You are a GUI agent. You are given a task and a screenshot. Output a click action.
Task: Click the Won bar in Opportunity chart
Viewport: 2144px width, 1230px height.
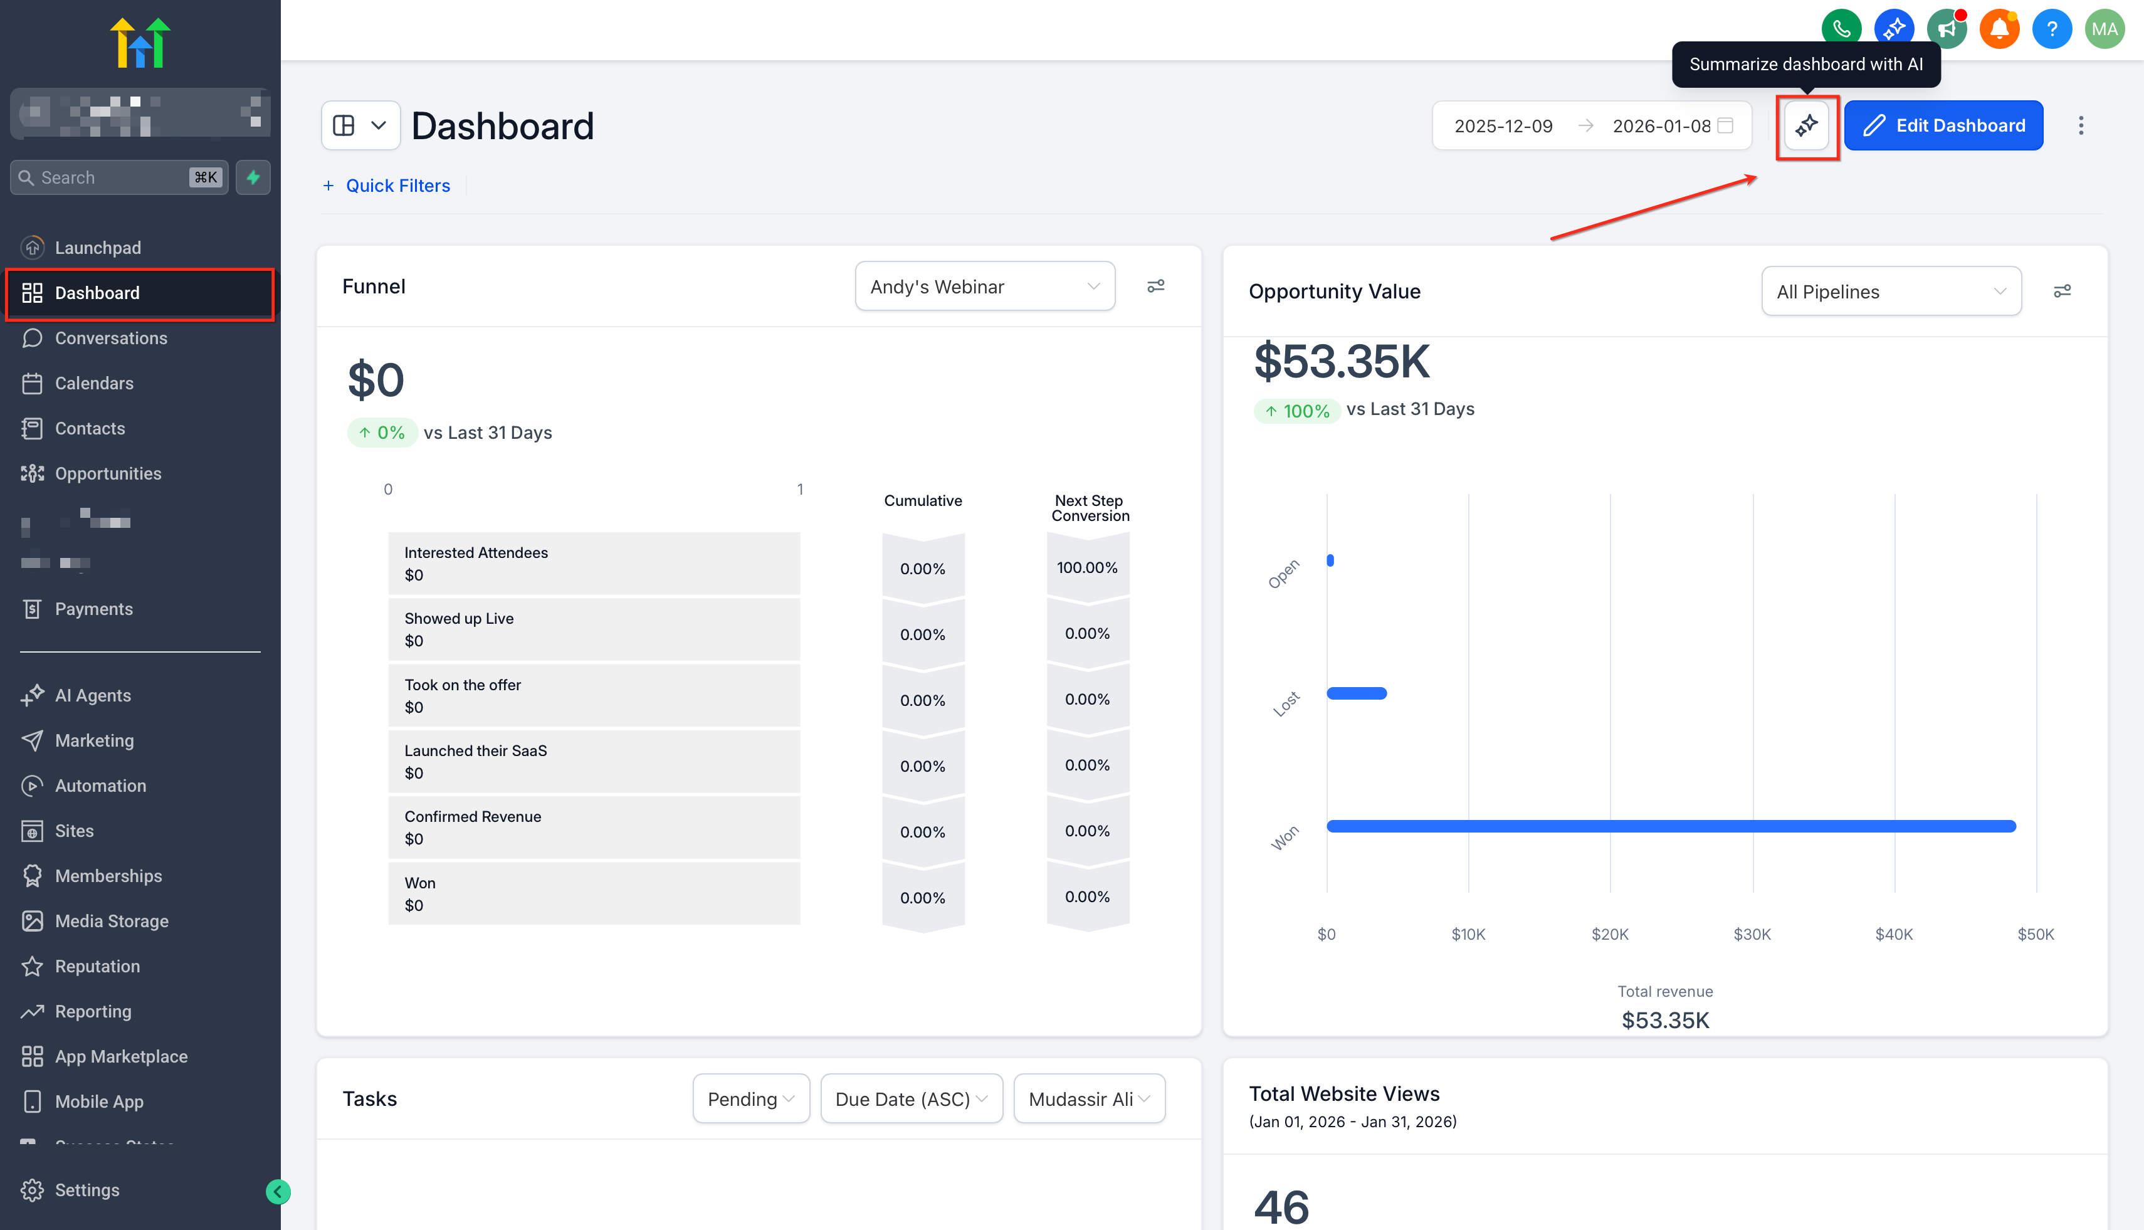(x=1670, y=826)
